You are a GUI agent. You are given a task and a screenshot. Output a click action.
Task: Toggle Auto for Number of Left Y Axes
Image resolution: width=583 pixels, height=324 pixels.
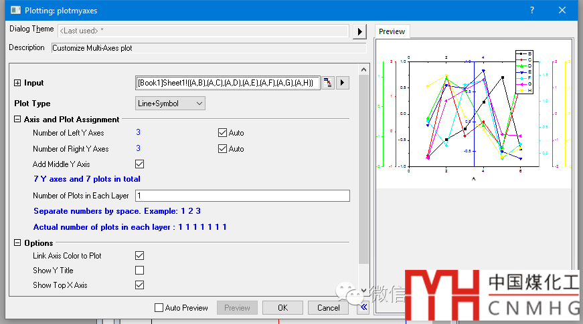(223, 133)
